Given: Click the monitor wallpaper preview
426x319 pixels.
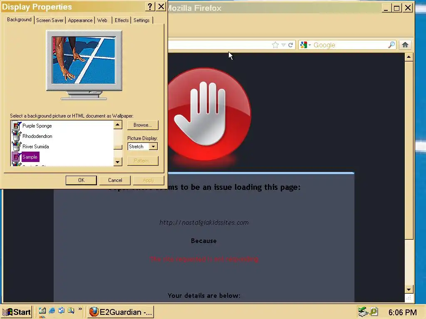Looking at the screenshot, I should point(84,60).
